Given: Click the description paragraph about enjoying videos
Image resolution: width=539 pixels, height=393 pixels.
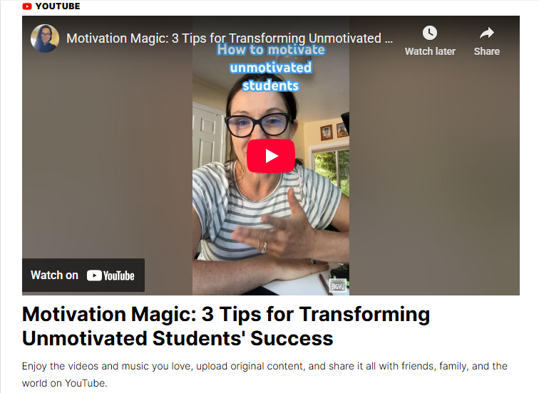Looking at the screenshot, I should click(x=265, y=374).
